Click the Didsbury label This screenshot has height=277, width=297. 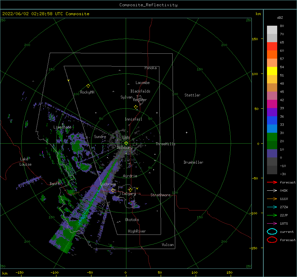(x=125, y=148)
